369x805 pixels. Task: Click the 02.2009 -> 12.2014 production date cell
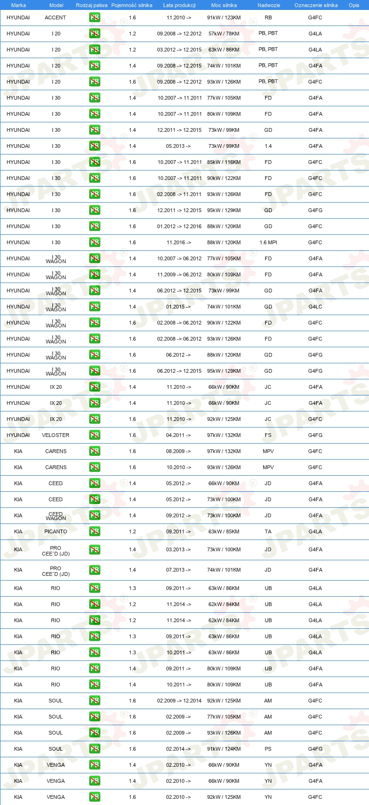179,701
